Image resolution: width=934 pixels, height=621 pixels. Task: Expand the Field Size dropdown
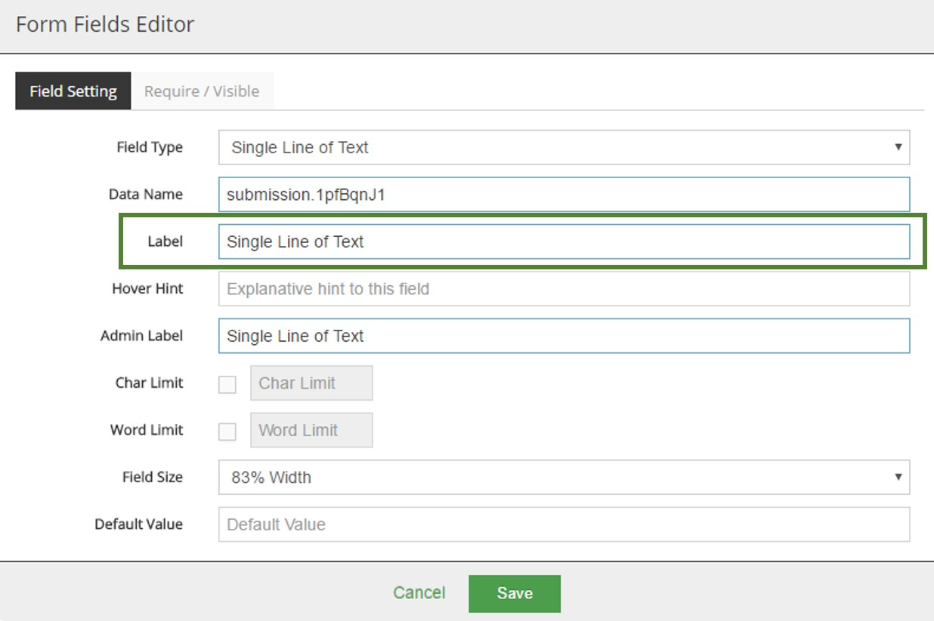pos(564,477)
